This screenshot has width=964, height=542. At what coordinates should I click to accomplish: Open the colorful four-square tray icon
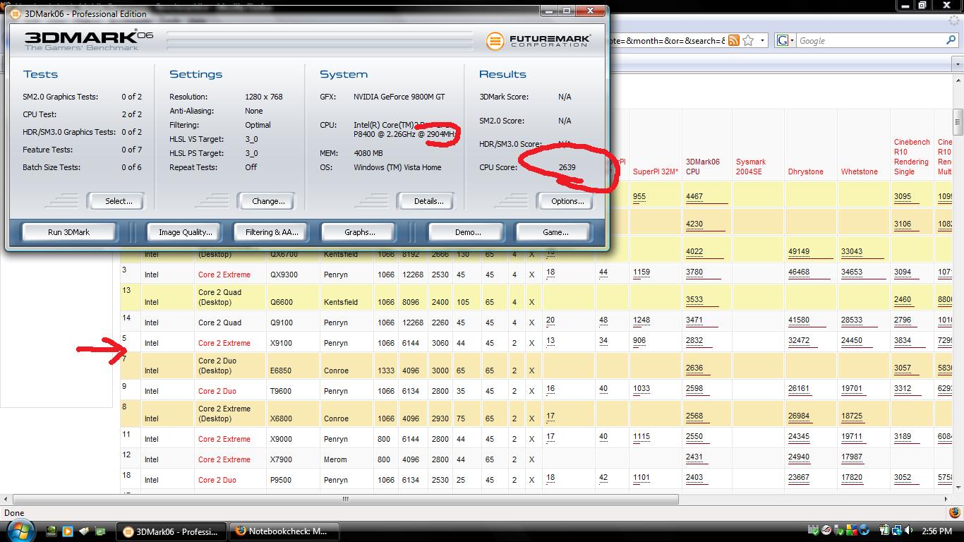coord(853,530)
